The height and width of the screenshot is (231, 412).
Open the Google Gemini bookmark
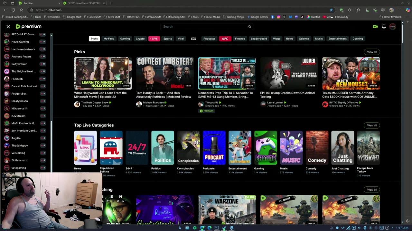(x=257, y=17)
